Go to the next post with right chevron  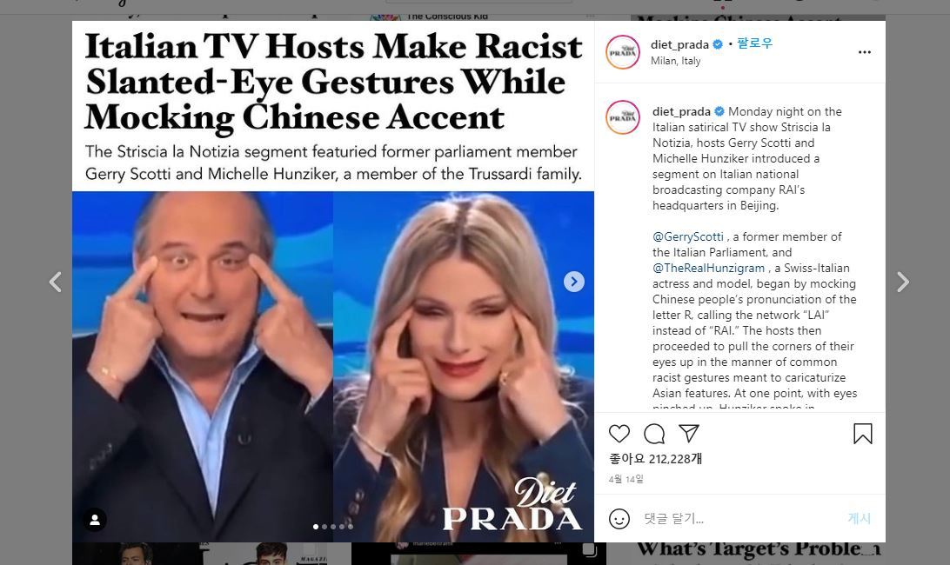pyautogui.click(x=903, y=282)
